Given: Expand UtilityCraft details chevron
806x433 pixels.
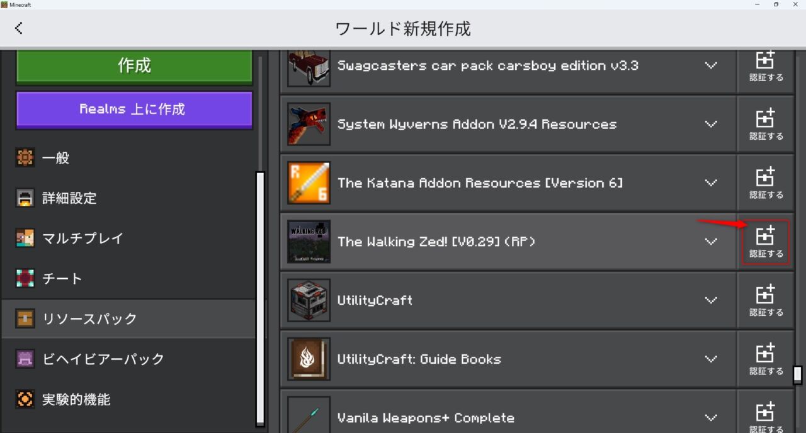Looking at the screenshot, I should click(x=712, y=300).
